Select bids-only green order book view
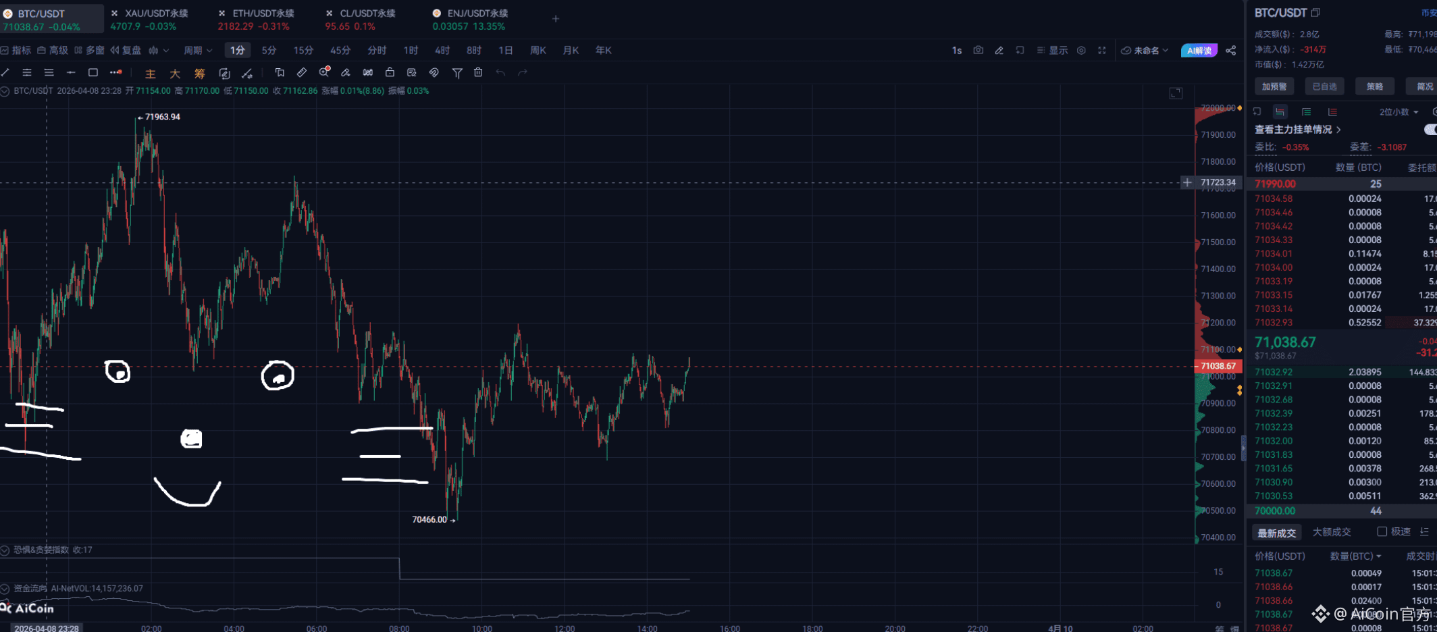 (1306, 112)
